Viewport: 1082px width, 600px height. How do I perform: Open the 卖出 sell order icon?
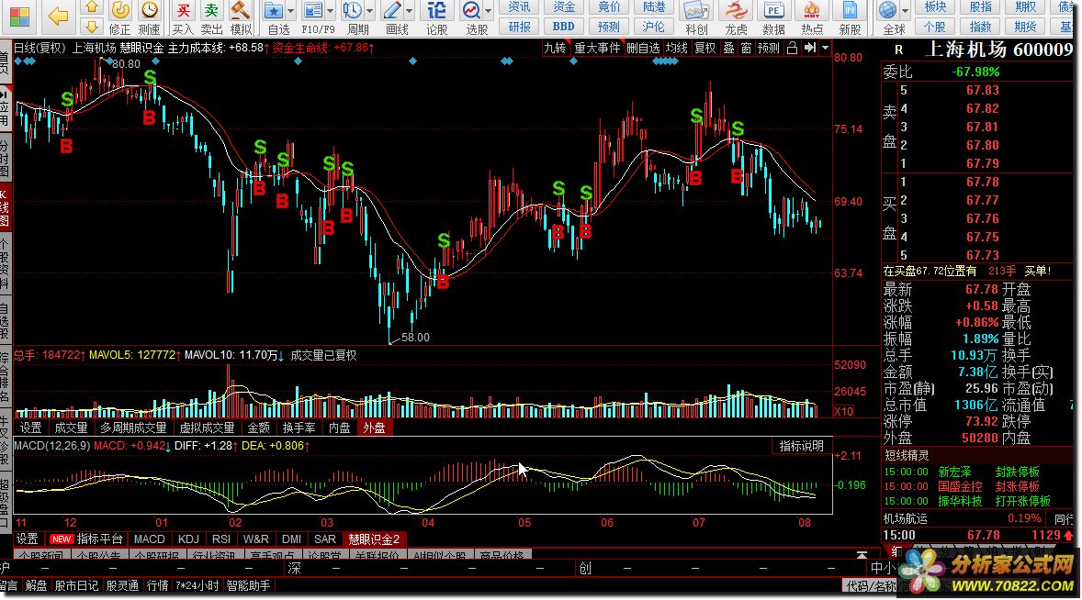pyautogui.click(x=211, y=18)
